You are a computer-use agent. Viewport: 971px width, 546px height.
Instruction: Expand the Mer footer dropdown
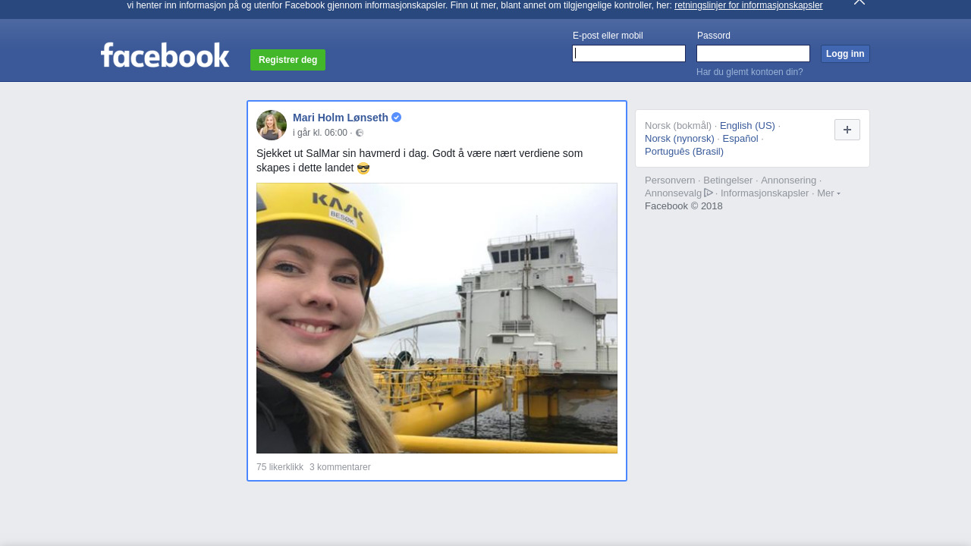click(x=828, y=193)
